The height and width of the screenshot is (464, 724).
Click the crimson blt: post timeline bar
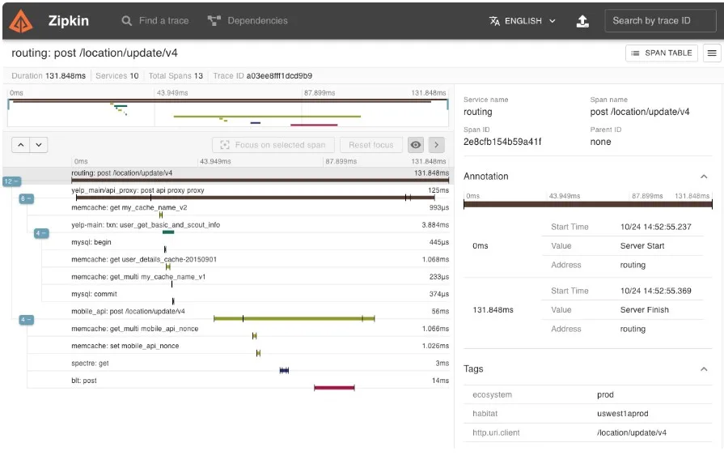[334, 388]
